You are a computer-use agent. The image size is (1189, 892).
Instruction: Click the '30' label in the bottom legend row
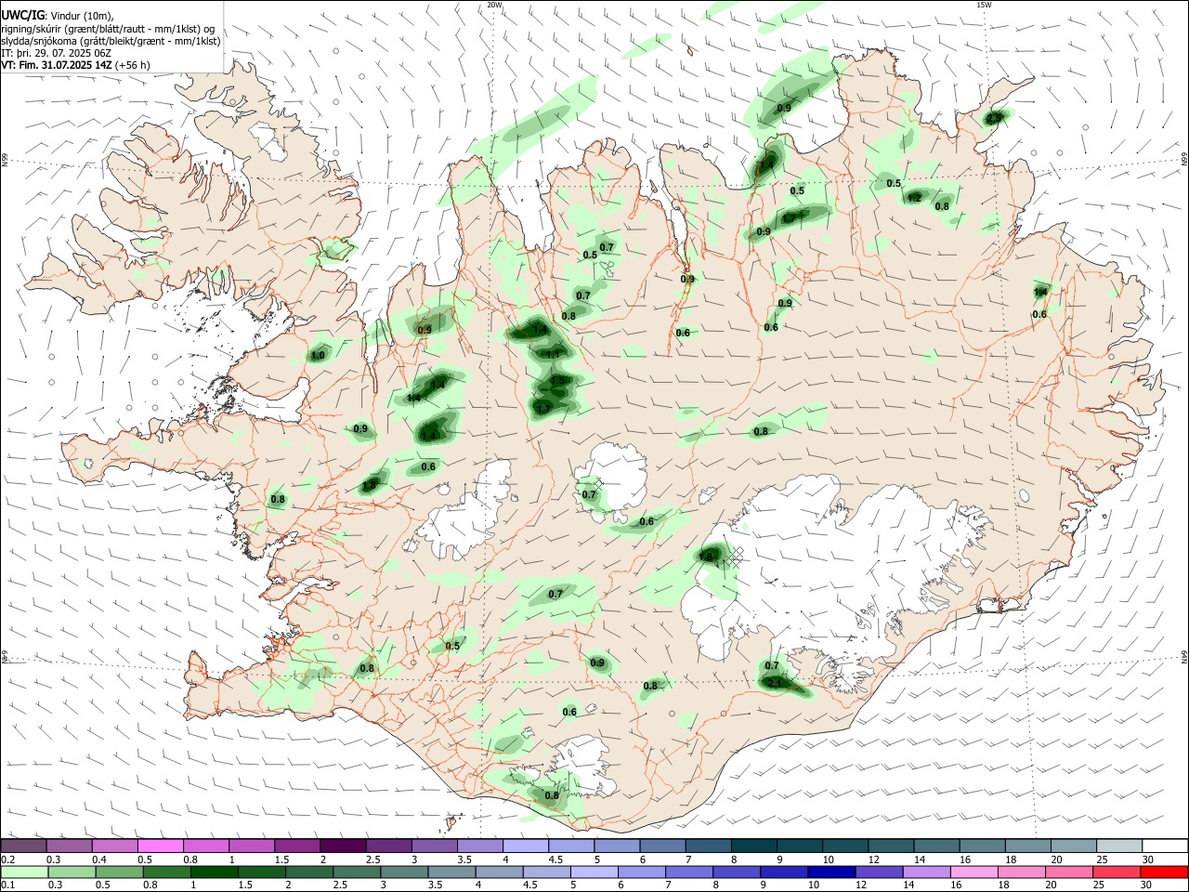click(1148, 885)
